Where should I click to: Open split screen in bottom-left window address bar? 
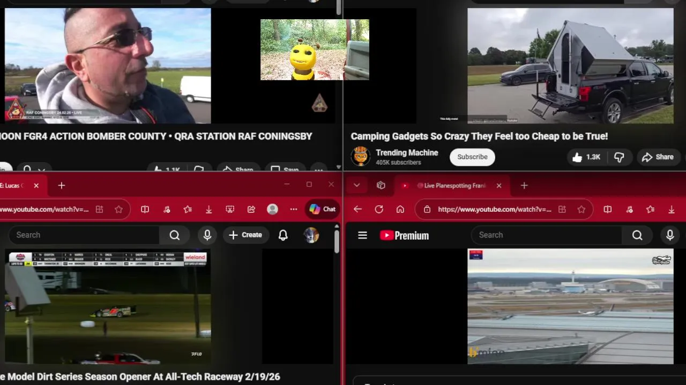pyautogui.click(x=99, y=210)
